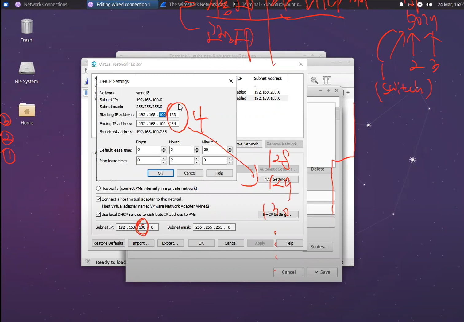The image size is (464, 322).
Task: Decrease Default lease time days
Action: (164, 152)
